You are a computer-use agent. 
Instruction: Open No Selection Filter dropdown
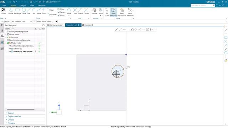coord(22,21)
